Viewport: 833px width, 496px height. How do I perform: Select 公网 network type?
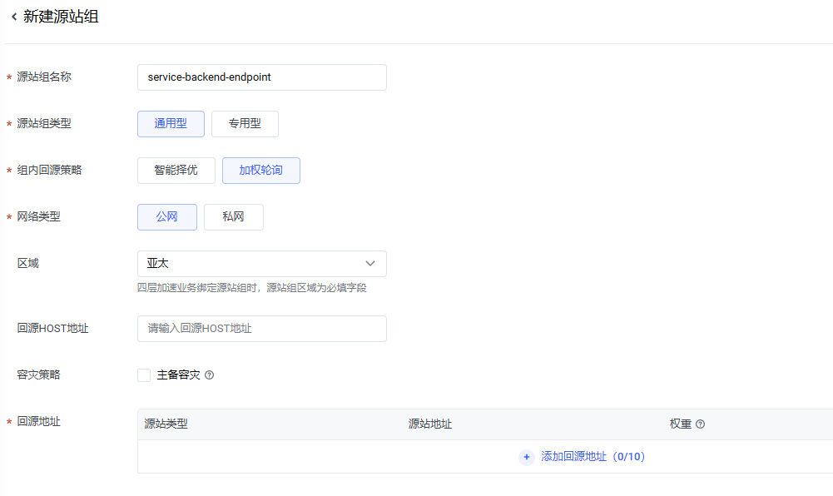(167, 217)
